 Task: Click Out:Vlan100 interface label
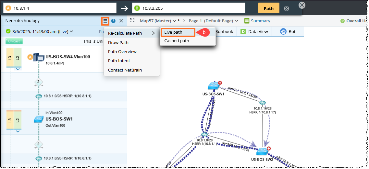click(55, 125)
